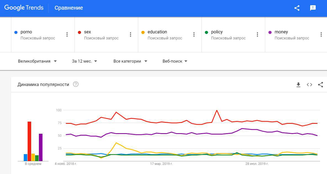Download the interest over time chart data

[x=298, y=85]
